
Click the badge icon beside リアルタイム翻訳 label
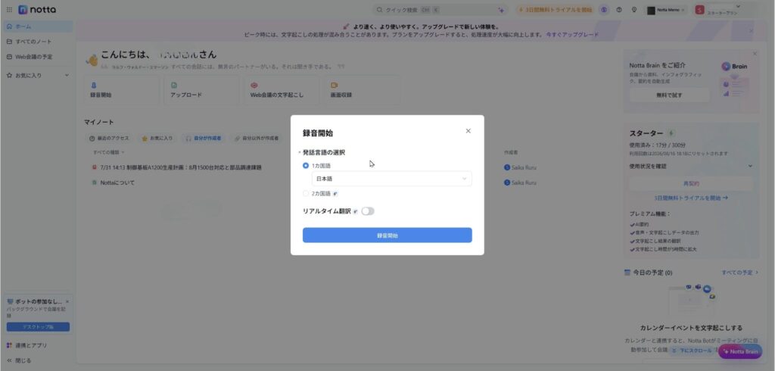click(x=356, y=211)
